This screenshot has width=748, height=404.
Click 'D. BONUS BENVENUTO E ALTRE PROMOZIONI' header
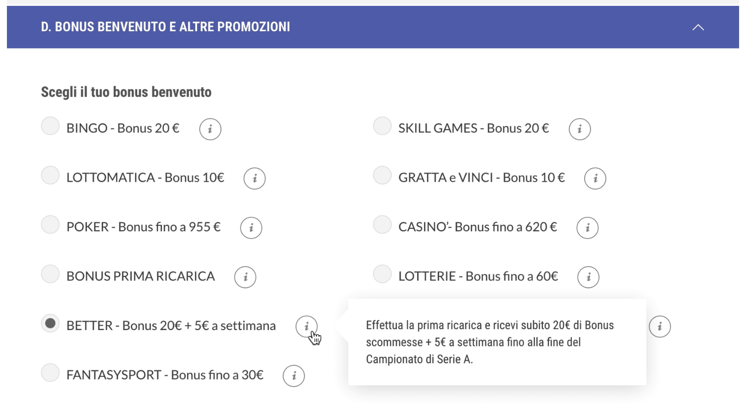click(165, 27)
